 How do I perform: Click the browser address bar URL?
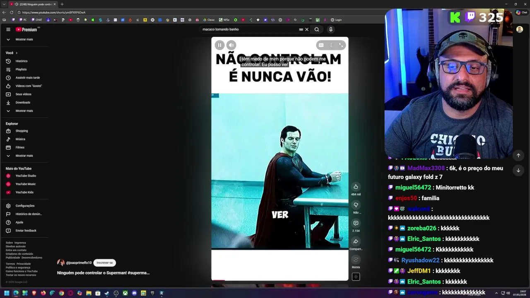tap(54, 12)
